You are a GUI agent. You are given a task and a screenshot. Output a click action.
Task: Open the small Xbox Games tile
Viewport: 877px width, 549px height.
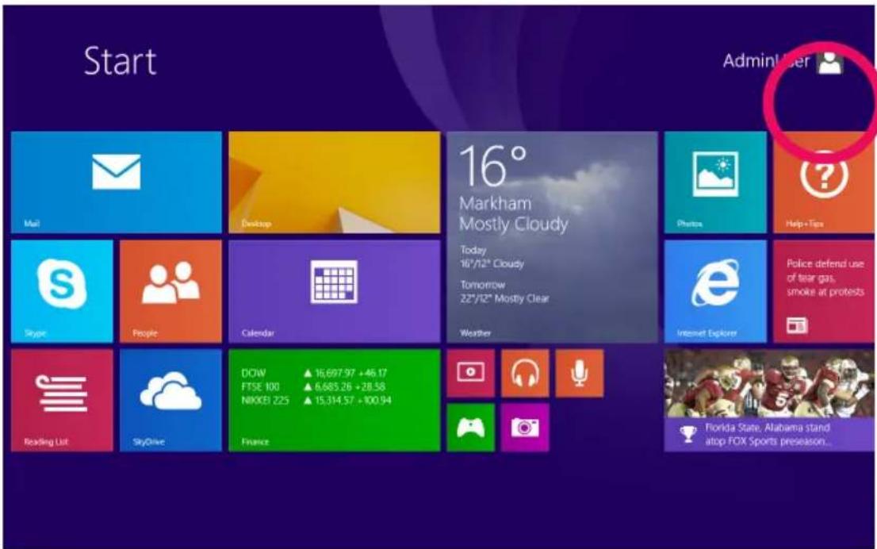(x=471, y=428)
